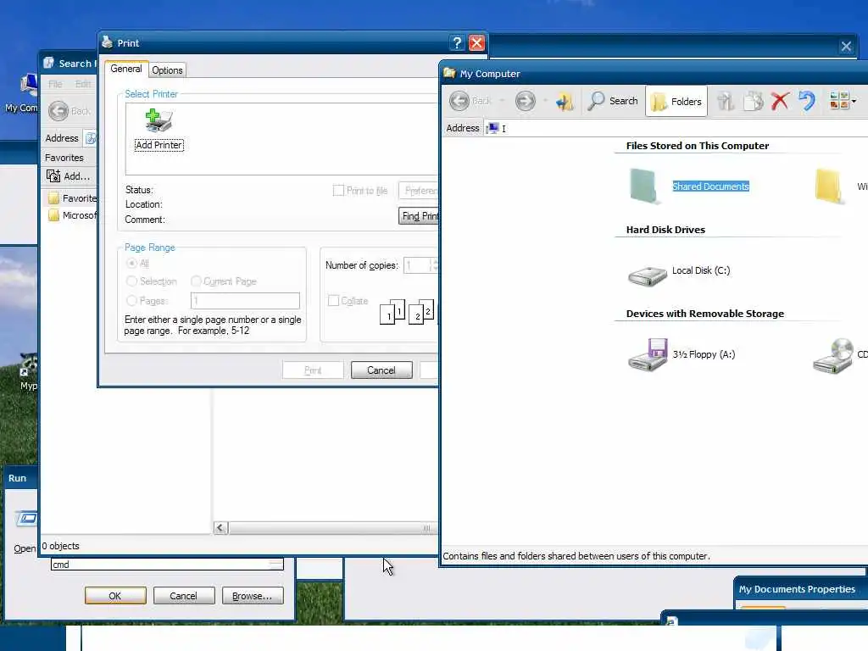The height and width of the screenshot is (651, 868).
Task: Click the Move To toolbar icon
Action: point(725,102)
